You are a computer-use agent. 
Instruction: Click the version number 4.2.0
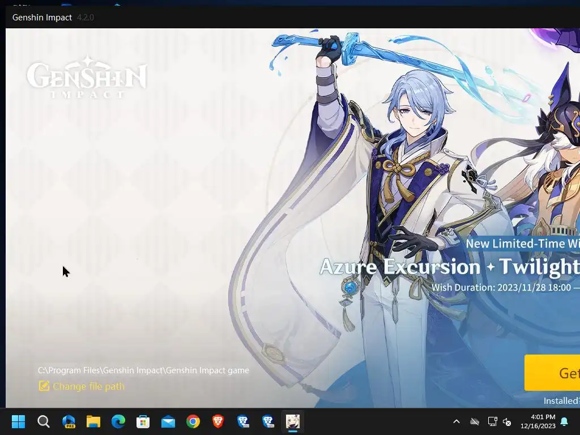click(x=86, y=18)
